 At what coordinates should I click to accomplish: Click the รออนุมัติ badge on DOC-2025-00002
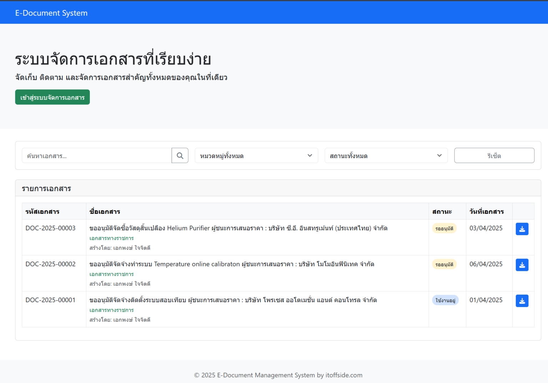coord(444,264)
